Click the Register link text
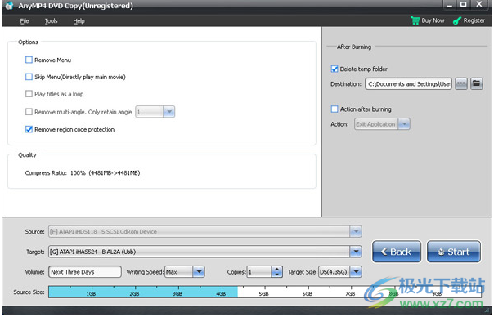 coord(474,20)
